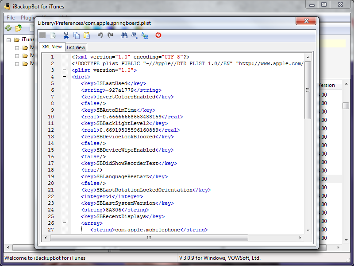Click the Cut scissors icon
The image size is (354, 266).
click(66, 35)
